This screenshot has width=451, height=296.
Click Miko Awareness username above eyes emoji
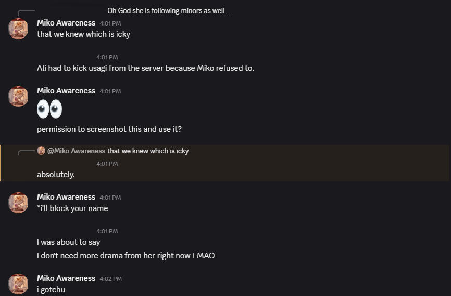tap(66, 91)
